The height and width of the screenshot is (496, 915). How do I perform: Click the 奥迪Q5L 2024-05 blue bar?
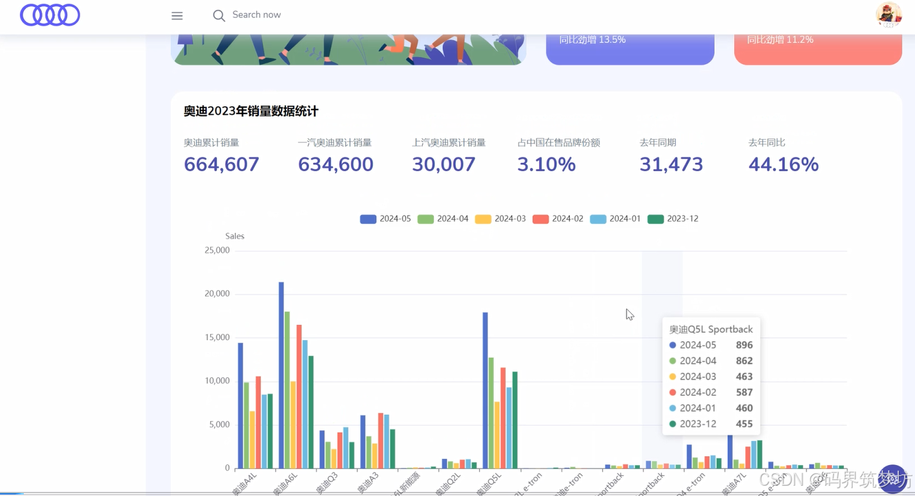coord(485,391)
